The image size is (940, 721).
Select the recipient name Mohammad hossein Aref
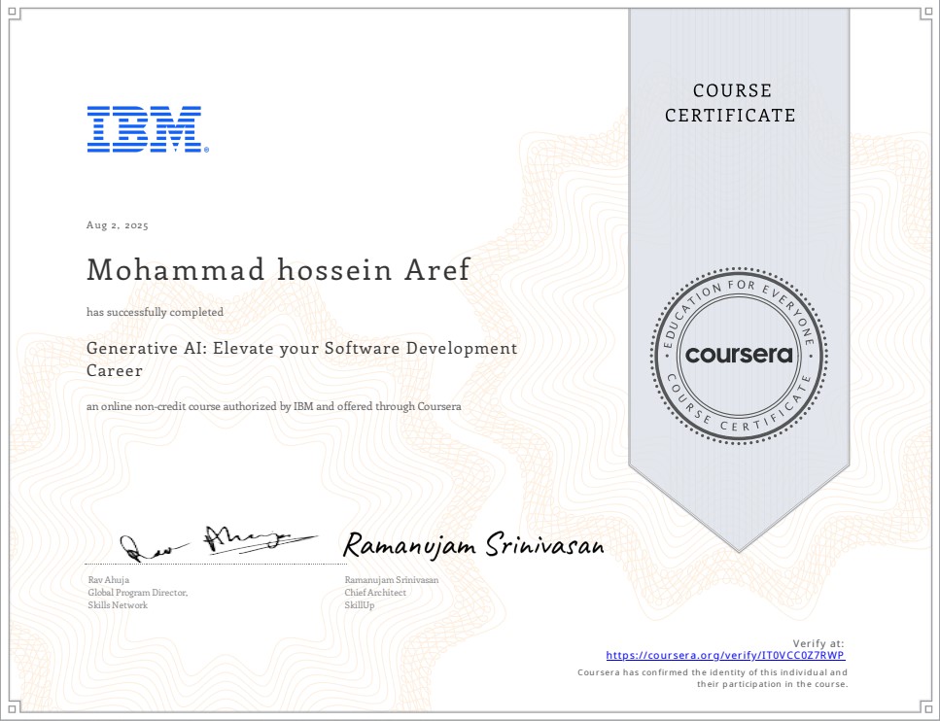point(278,270)
